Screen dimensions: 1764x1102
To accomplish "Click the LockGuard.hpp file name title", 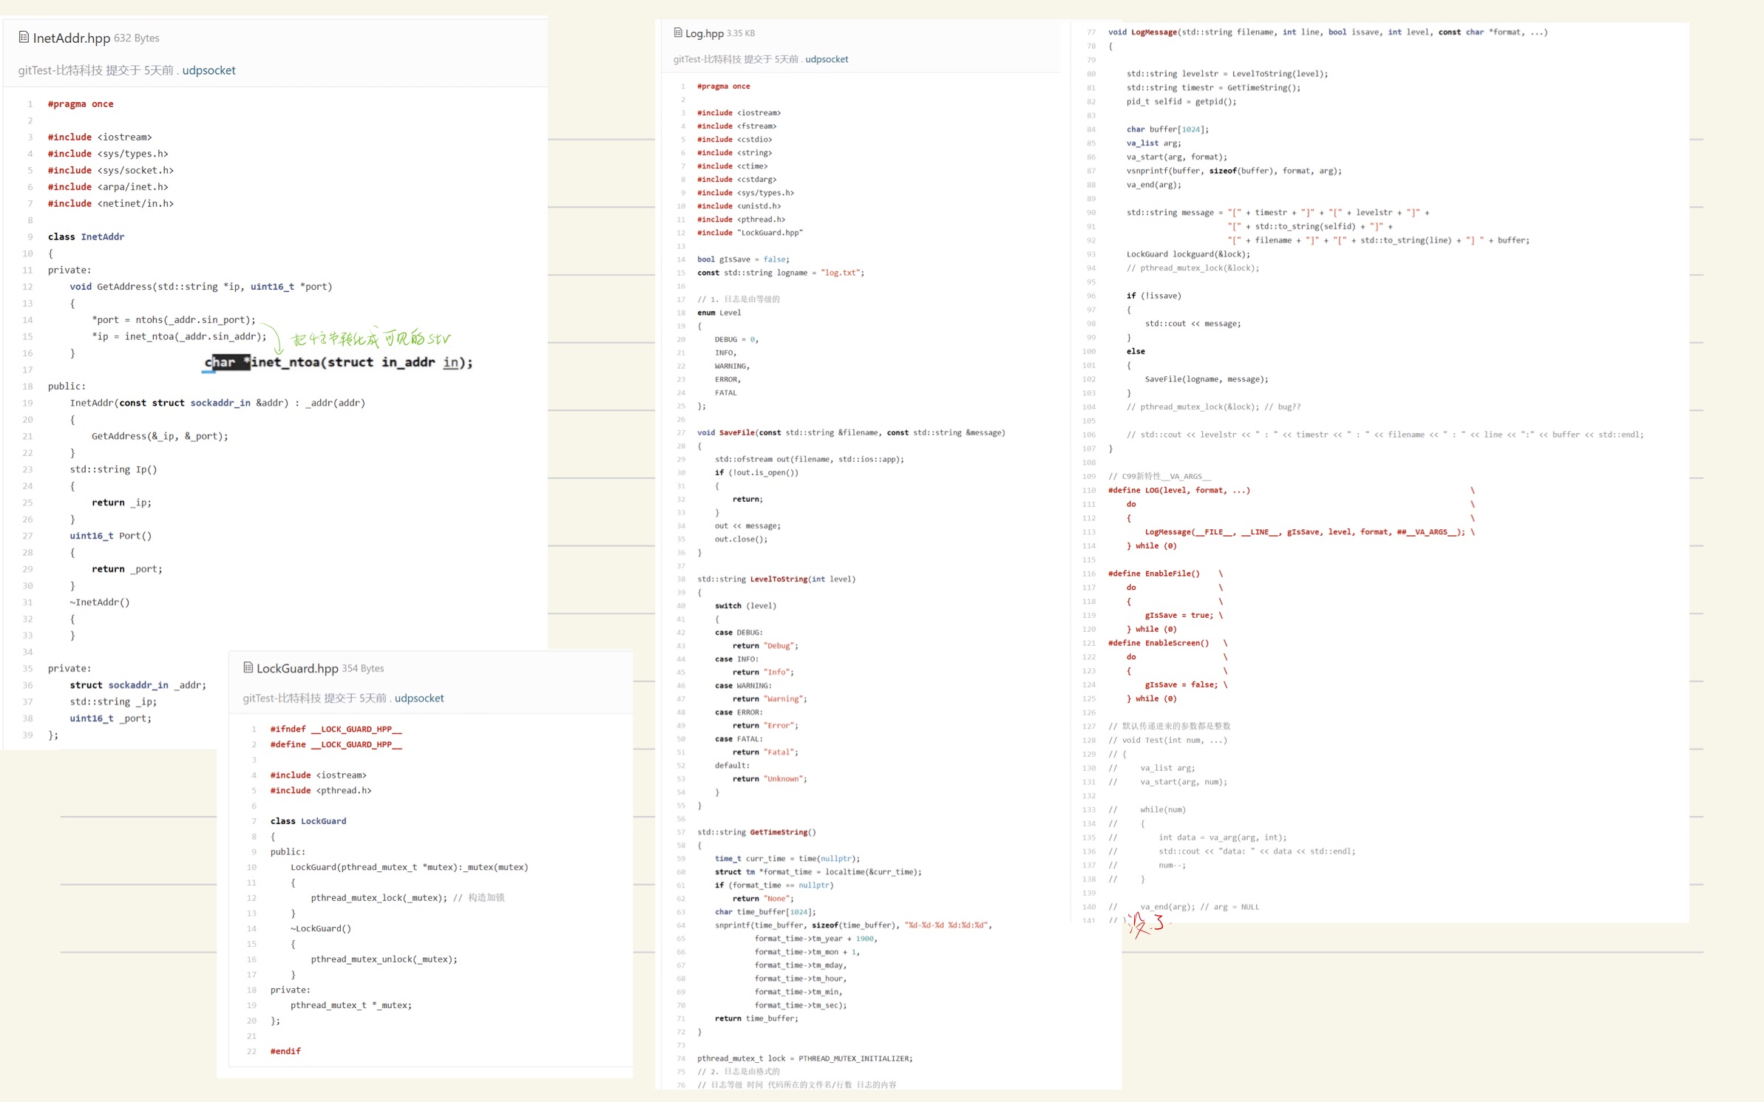I will pyautogui.click(x=297, y=668).
